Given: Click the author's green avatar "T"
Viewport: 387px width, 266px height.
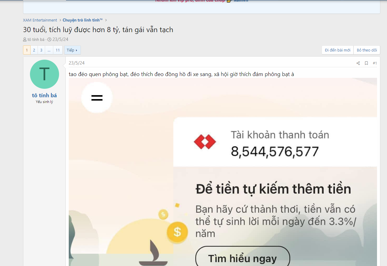Looking at the screenshot, I should click(44, 74).
